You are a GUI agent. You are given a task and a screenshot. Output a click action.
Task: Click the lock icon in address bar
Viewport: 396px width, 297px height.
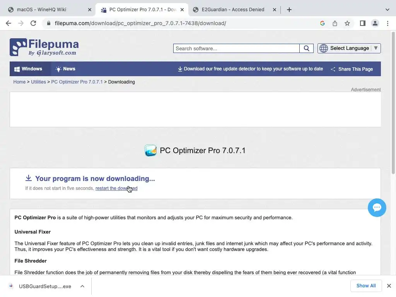pos(49,23)
